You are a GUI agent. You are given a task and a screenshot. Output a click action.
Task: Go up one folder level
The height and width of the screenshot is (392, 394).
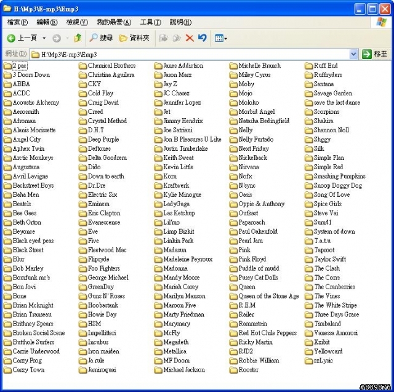(x=78, y=38)
